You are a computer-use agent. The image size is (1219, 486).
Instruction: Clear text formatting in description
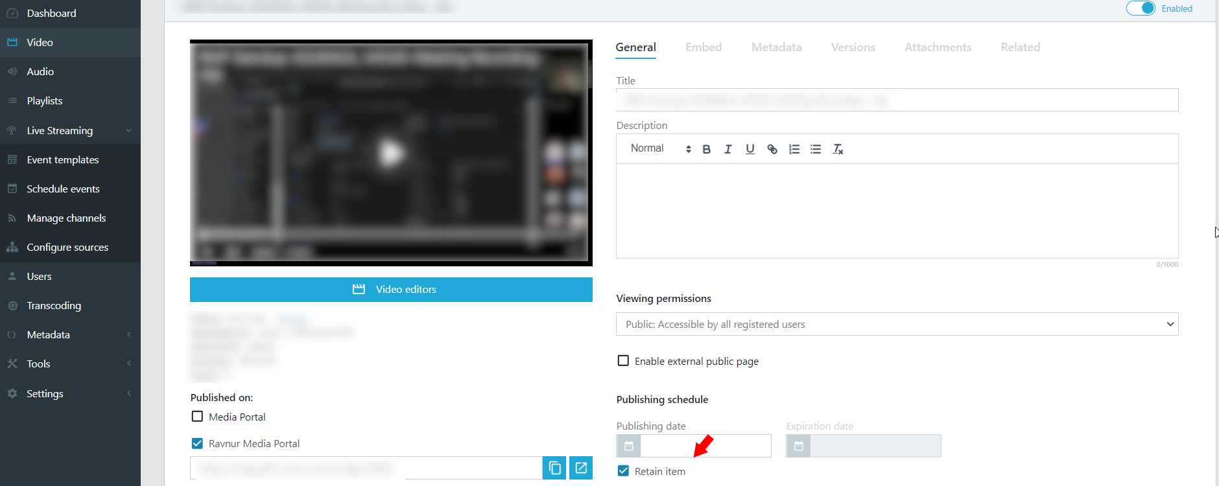(x=838, y=149)
